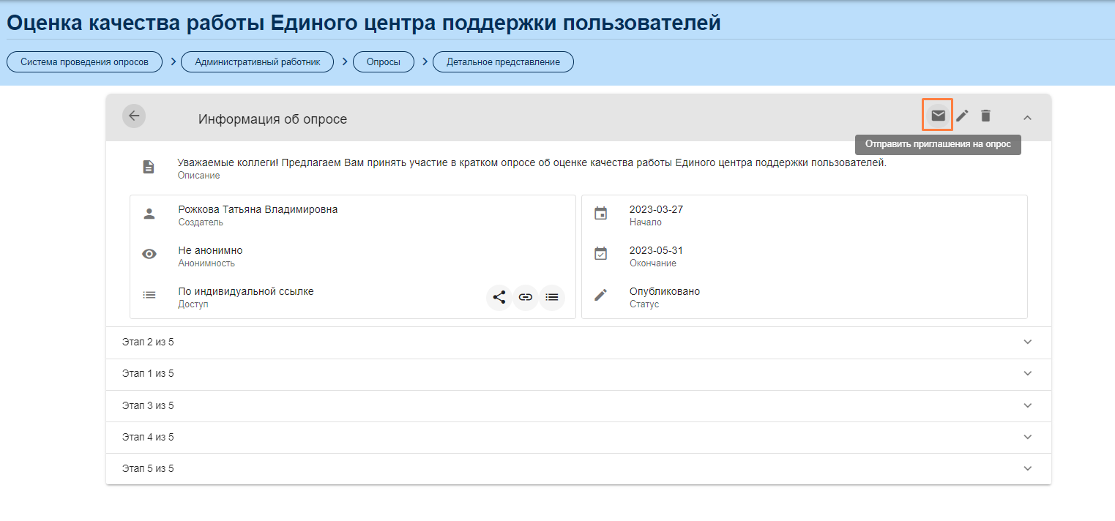Image resolution: width=1115 pixels, height=521 pixels.
Task: Click the send invitations envelope icon
Action: [938, 116]
